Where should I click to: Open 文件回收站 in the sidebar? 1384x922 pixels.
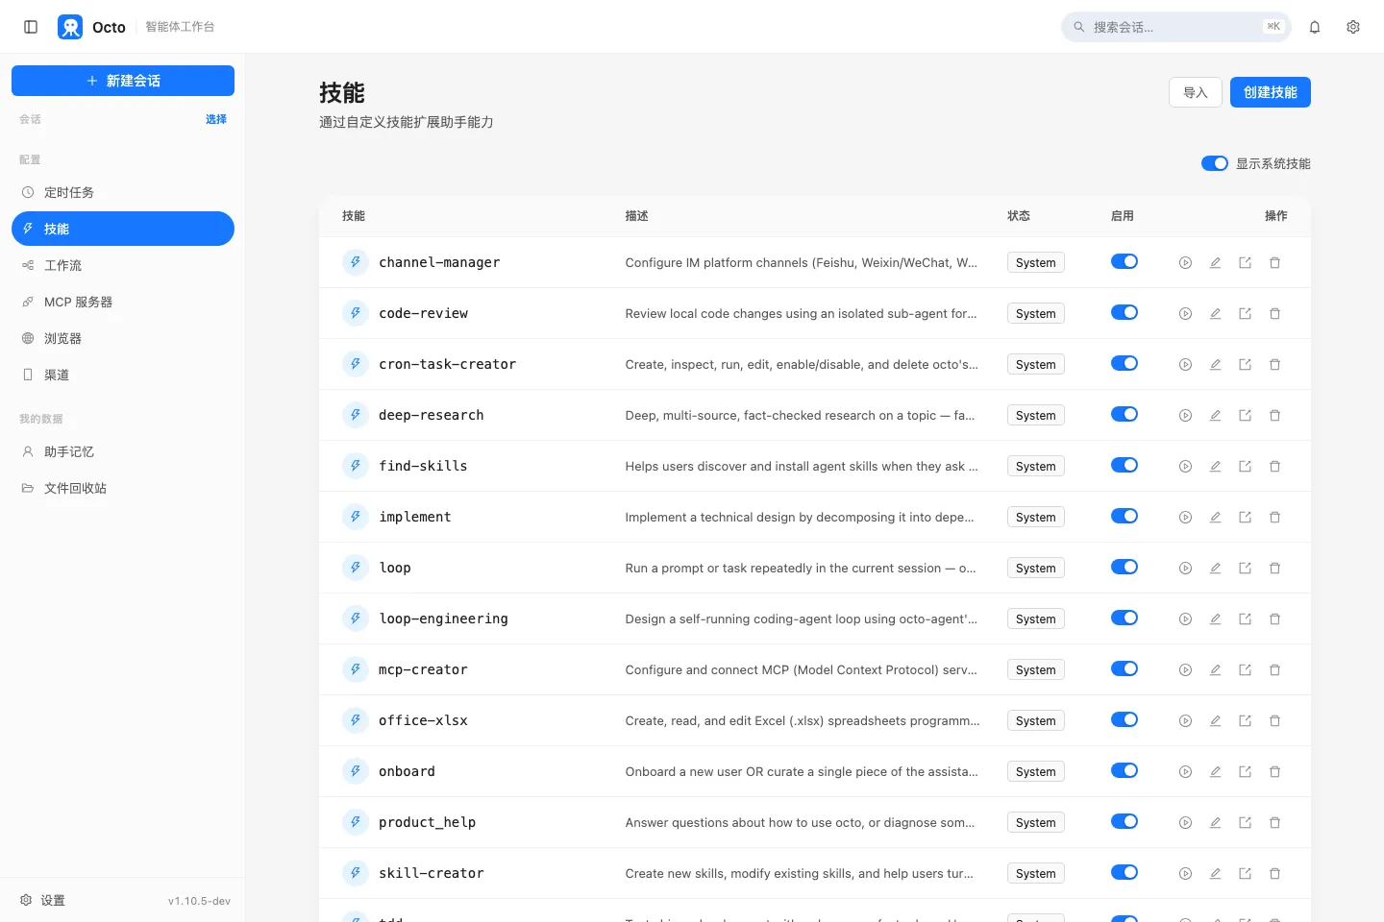(123, 488)
